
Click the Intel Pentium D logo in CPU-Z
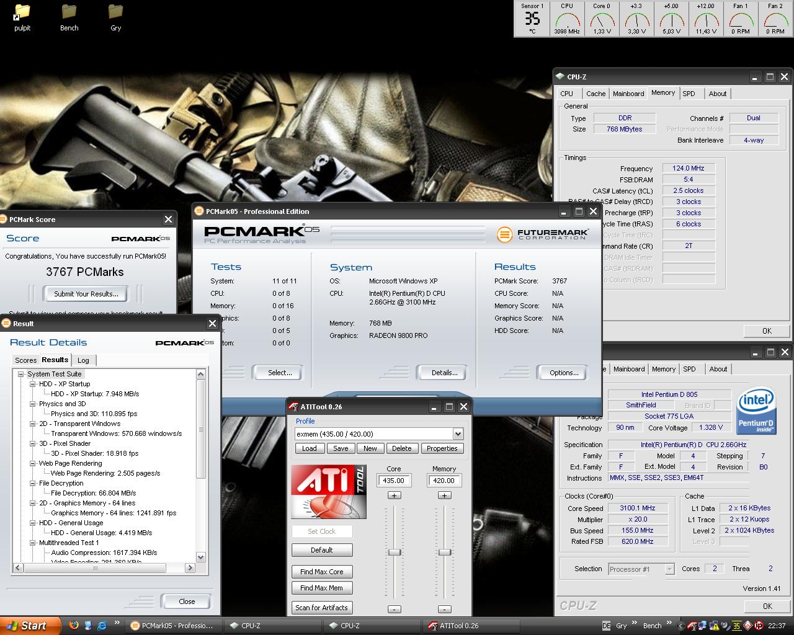click(756, 410)
